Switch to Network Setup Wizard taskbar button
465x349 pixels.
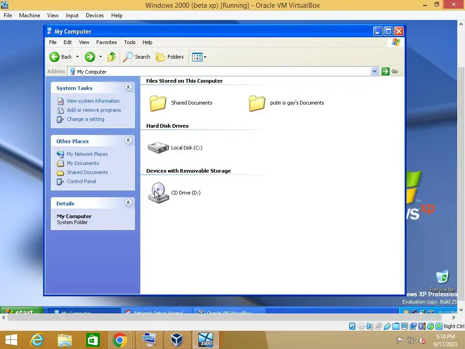click(x=158, y=311)
